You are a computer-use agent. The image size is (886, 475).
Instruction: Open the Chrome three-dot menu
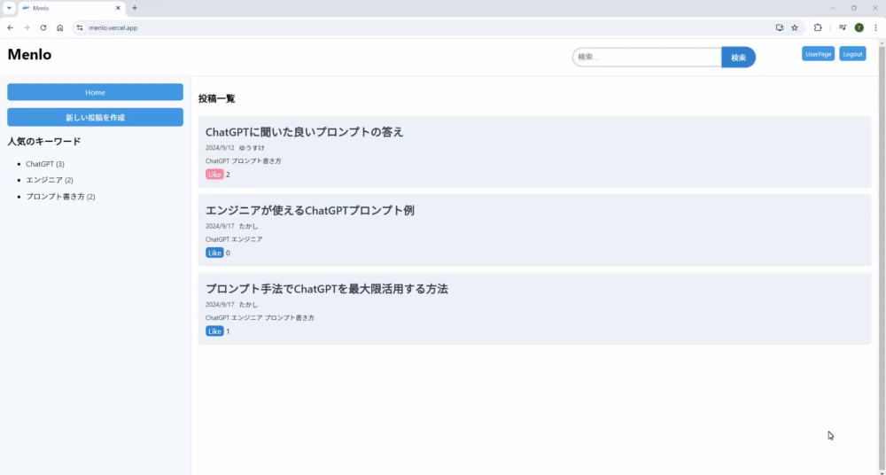pyautogui.click(x=876, y=27)
